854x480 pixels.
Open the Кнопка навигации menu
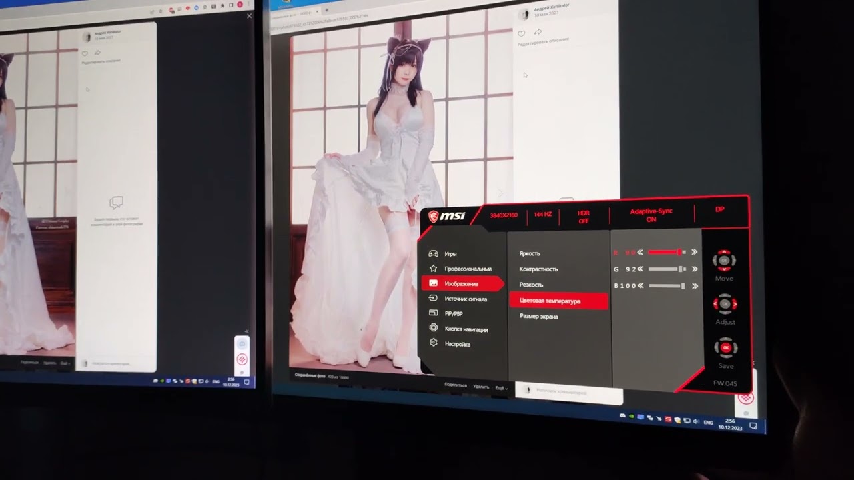tap(466, 329)
